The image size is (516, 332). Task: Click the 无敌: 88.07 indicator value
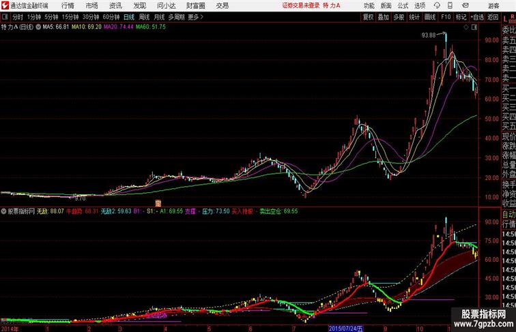point(50,211)
